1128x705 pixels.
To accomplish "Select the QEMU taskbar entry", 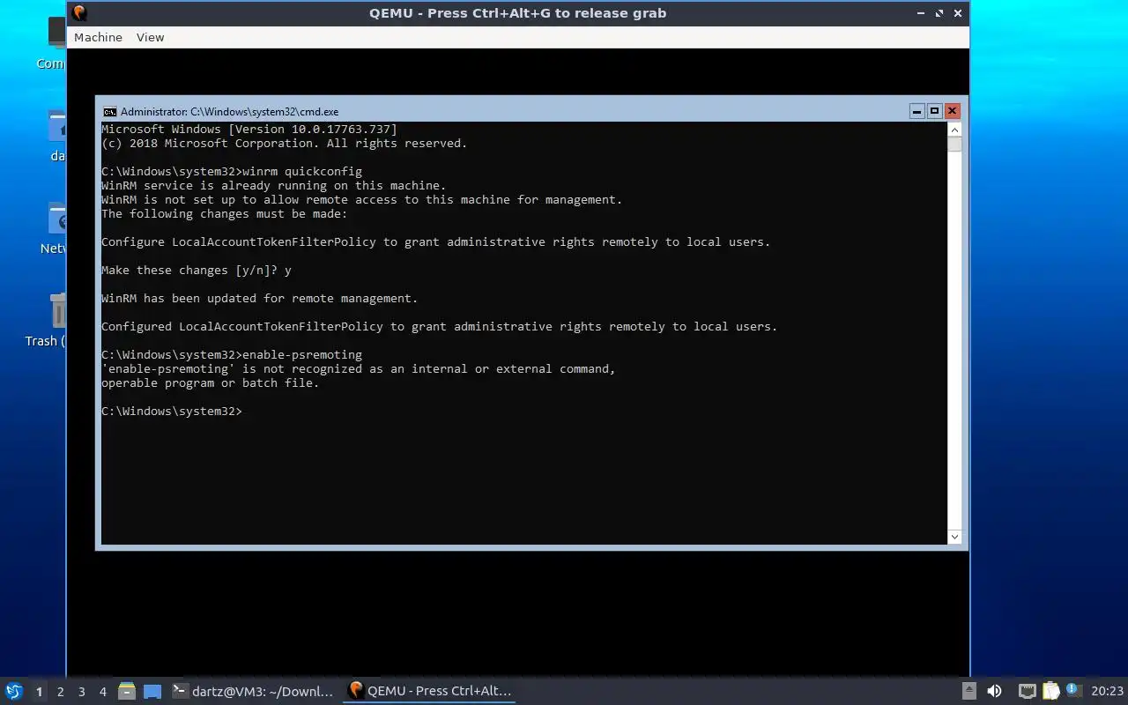I will (x=430, y=691).
